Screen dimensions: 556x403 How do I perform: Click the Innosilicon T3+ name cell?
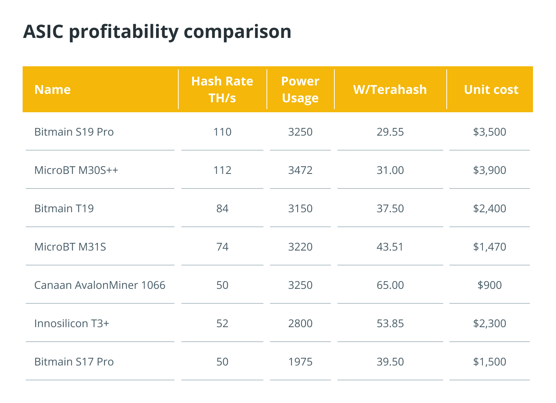click(x=72, y=323)
